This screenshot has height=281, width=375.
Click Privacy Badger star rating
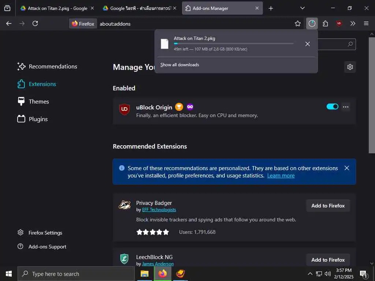click(153, 232)
